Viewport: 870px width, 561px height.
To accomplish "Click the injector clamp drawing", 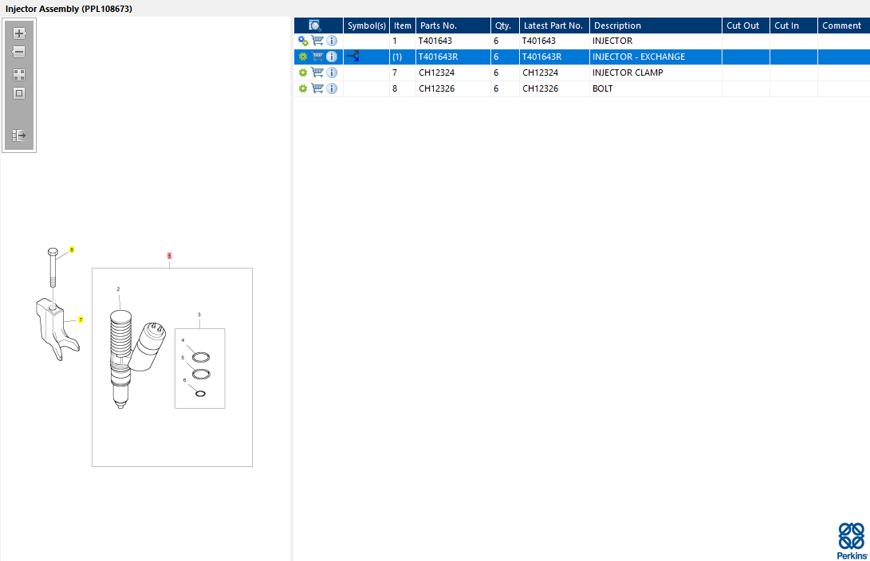I will click(56, 330).
